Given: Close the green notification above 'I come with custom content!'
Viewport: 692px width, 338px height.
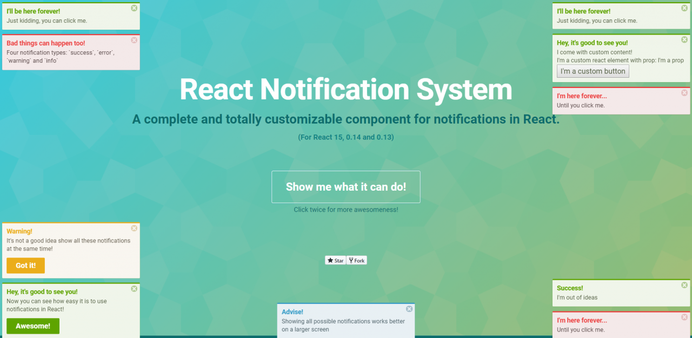Looking at the screenshot, I should [x=684, y=8].
